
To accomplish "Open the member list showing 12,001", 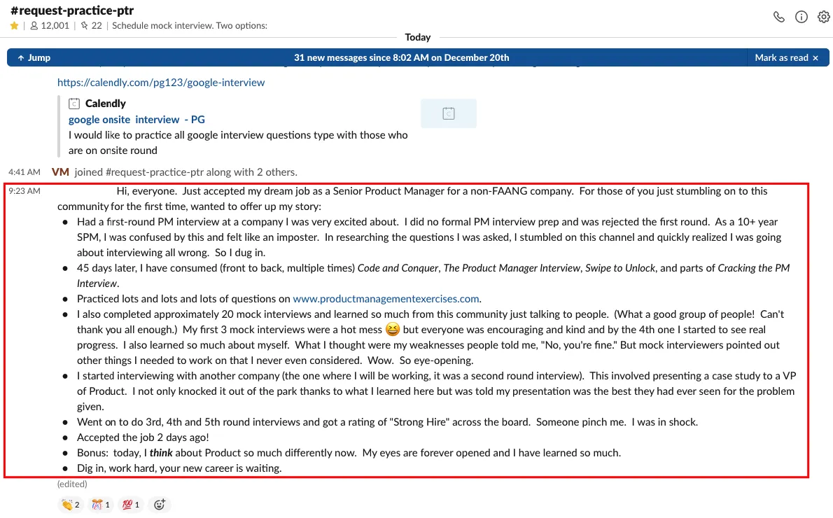I will [x=50, y=26].
